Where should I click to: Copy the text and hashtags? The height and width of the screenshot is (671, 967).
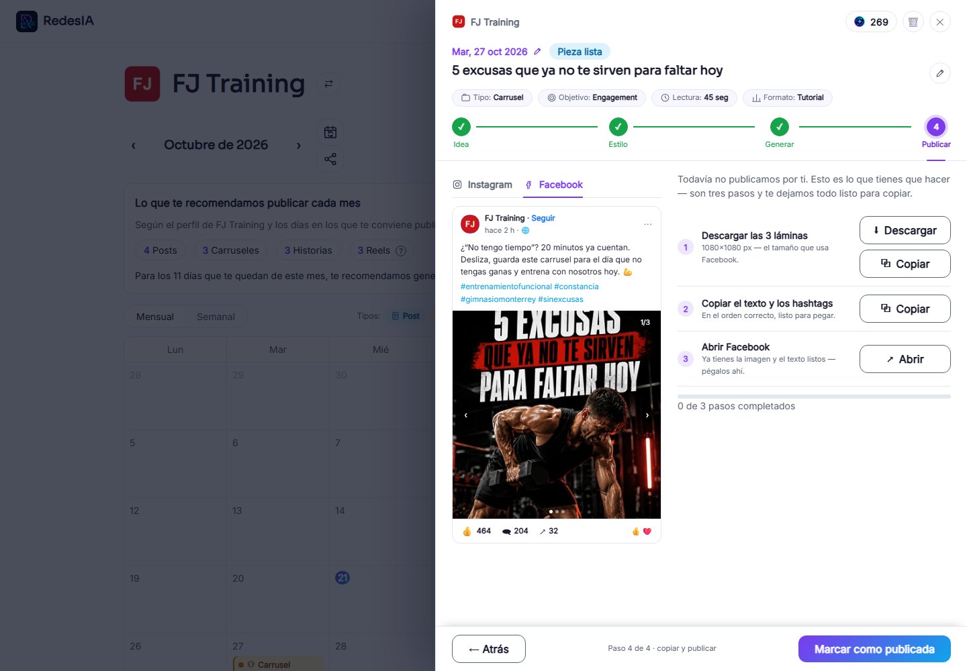tap(905, 309)
